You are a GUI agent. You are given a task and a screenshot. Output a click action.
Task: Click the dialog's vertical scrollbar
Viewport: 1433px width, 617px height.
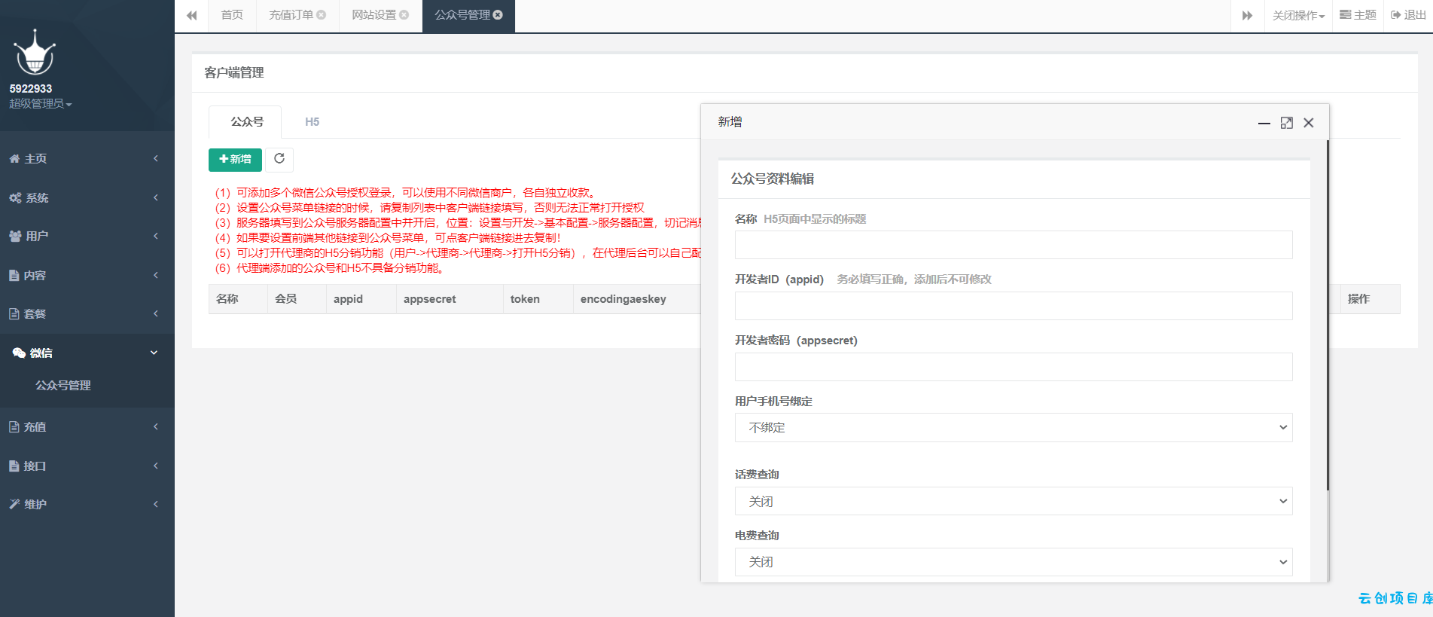pos(1328,315)
